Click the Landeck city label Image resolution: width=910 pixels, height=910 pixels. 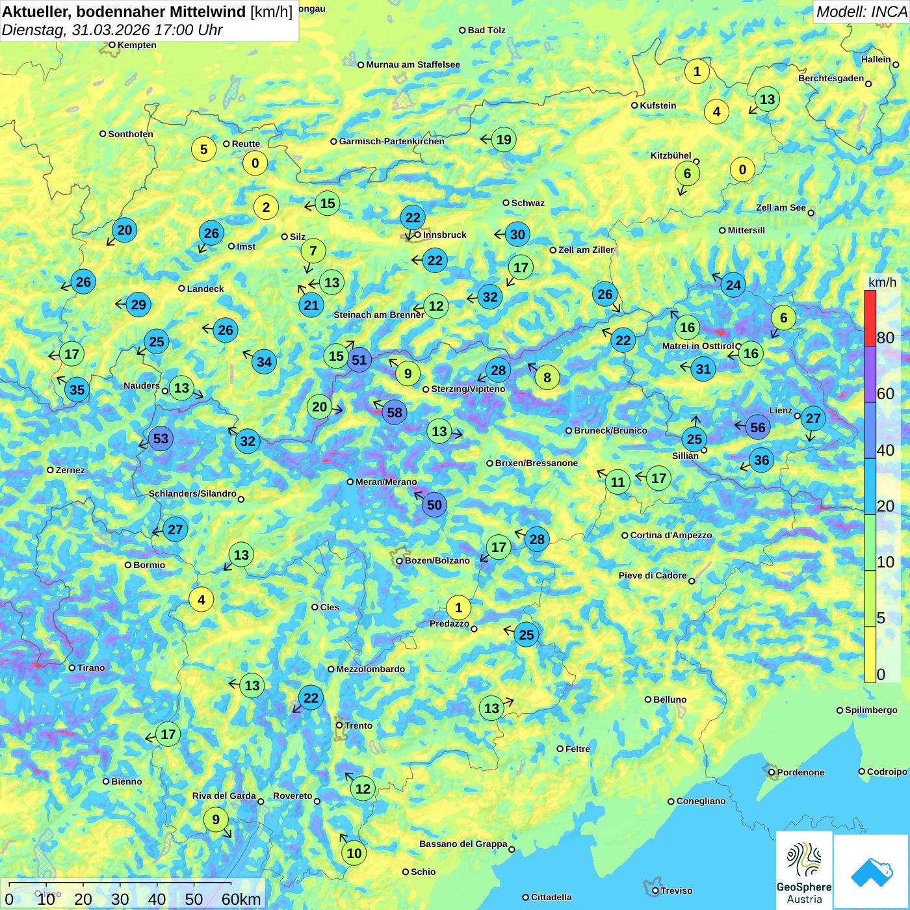point(205,289)
